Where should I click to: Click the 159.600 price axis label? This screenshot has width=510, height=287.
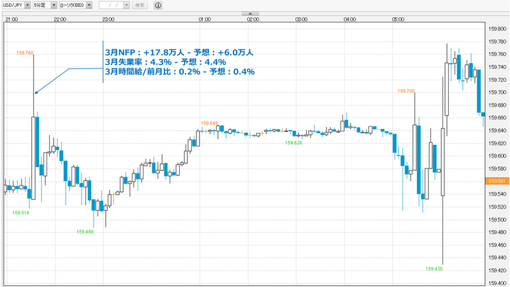[x=497, y=156]
